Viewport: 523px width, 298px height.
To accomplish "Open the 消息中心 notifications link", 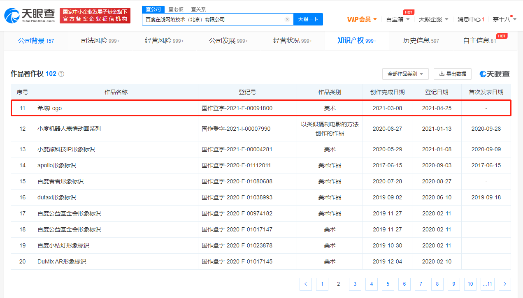I will point(471,19).
